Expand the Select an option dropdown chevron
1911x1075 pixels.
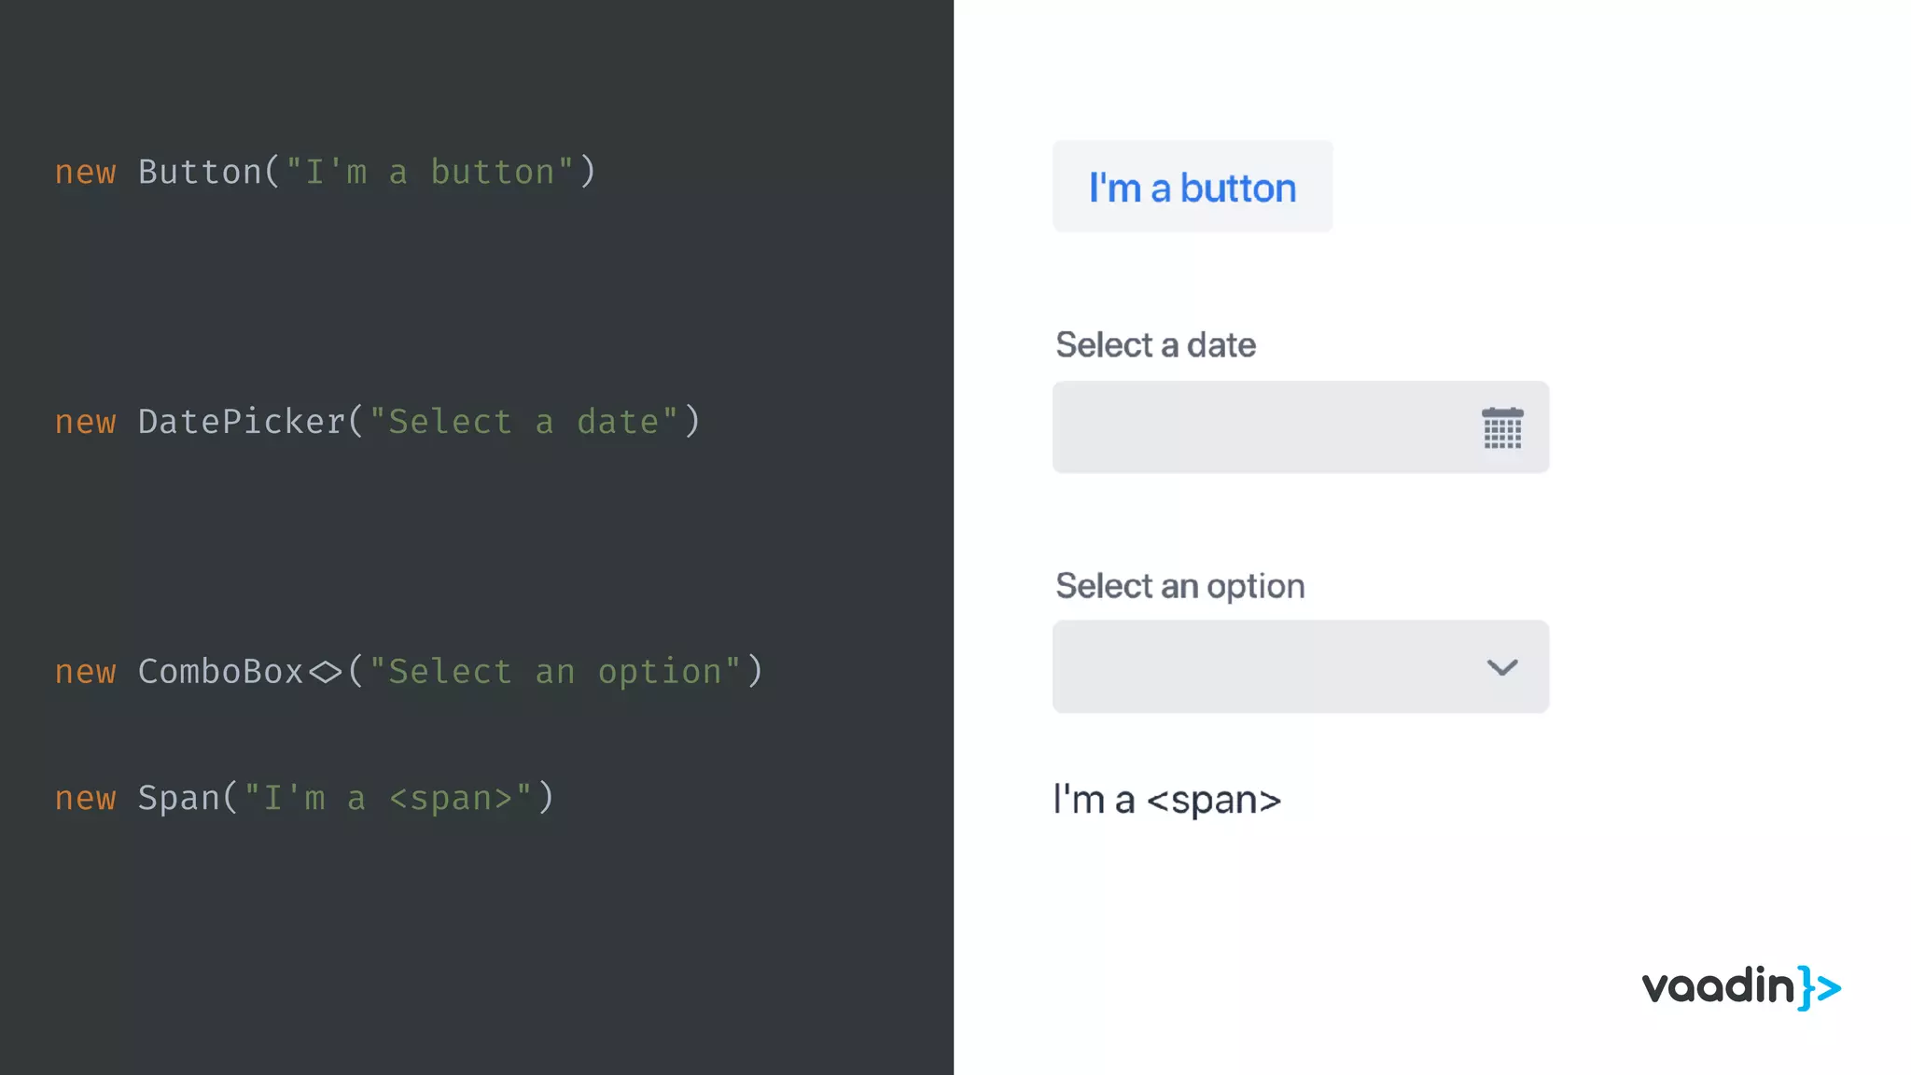coord(1502,668)
